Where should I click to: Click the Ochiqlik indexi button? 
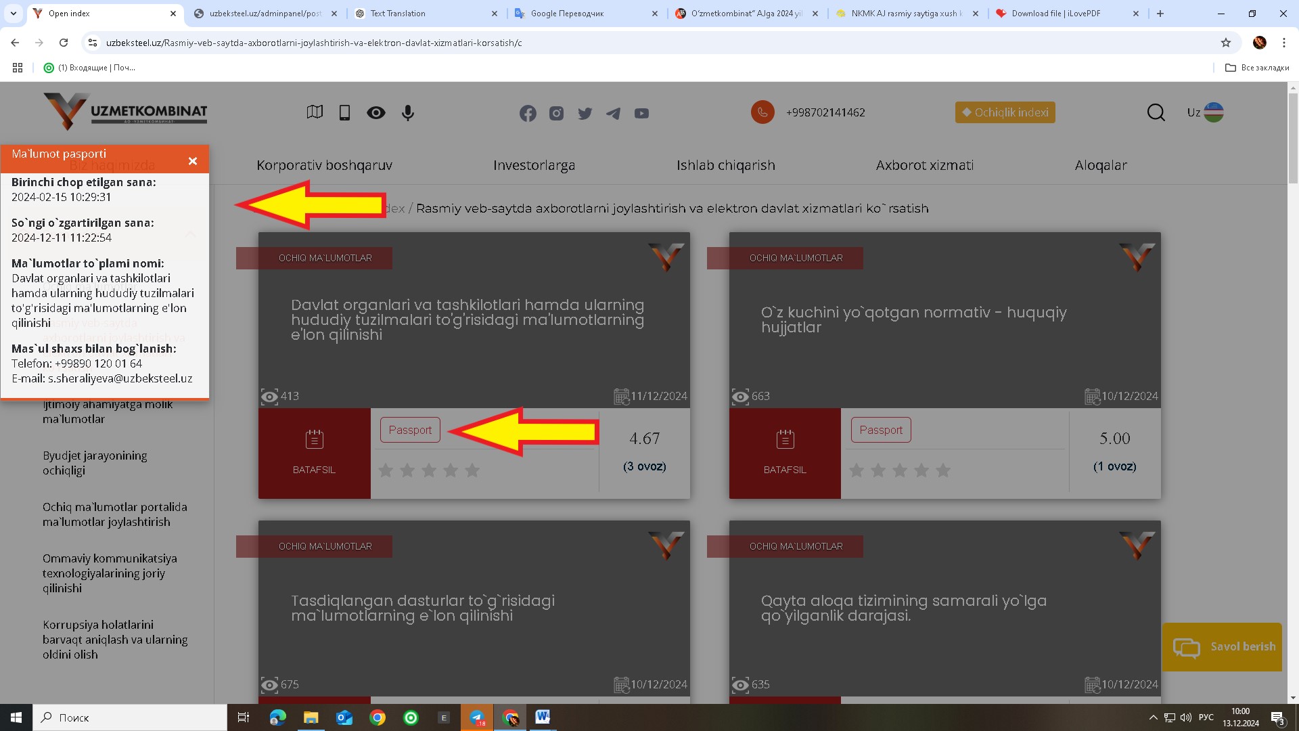tap(1005, 112)
